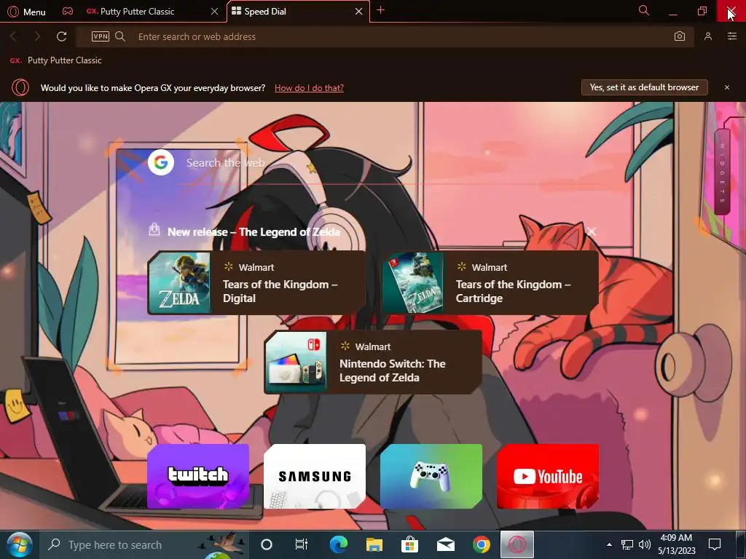Image resolution: width=746 pixels, height=559 pixels.
Task: Click the Google logo search engine icon
Action: pyautogui.click(x=161, y=162)
